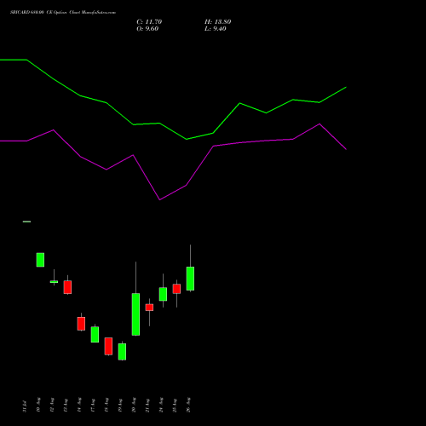Click the red candle for 25 Aug
The height and width of the screenshot is (426, 426).
(176, 289)
